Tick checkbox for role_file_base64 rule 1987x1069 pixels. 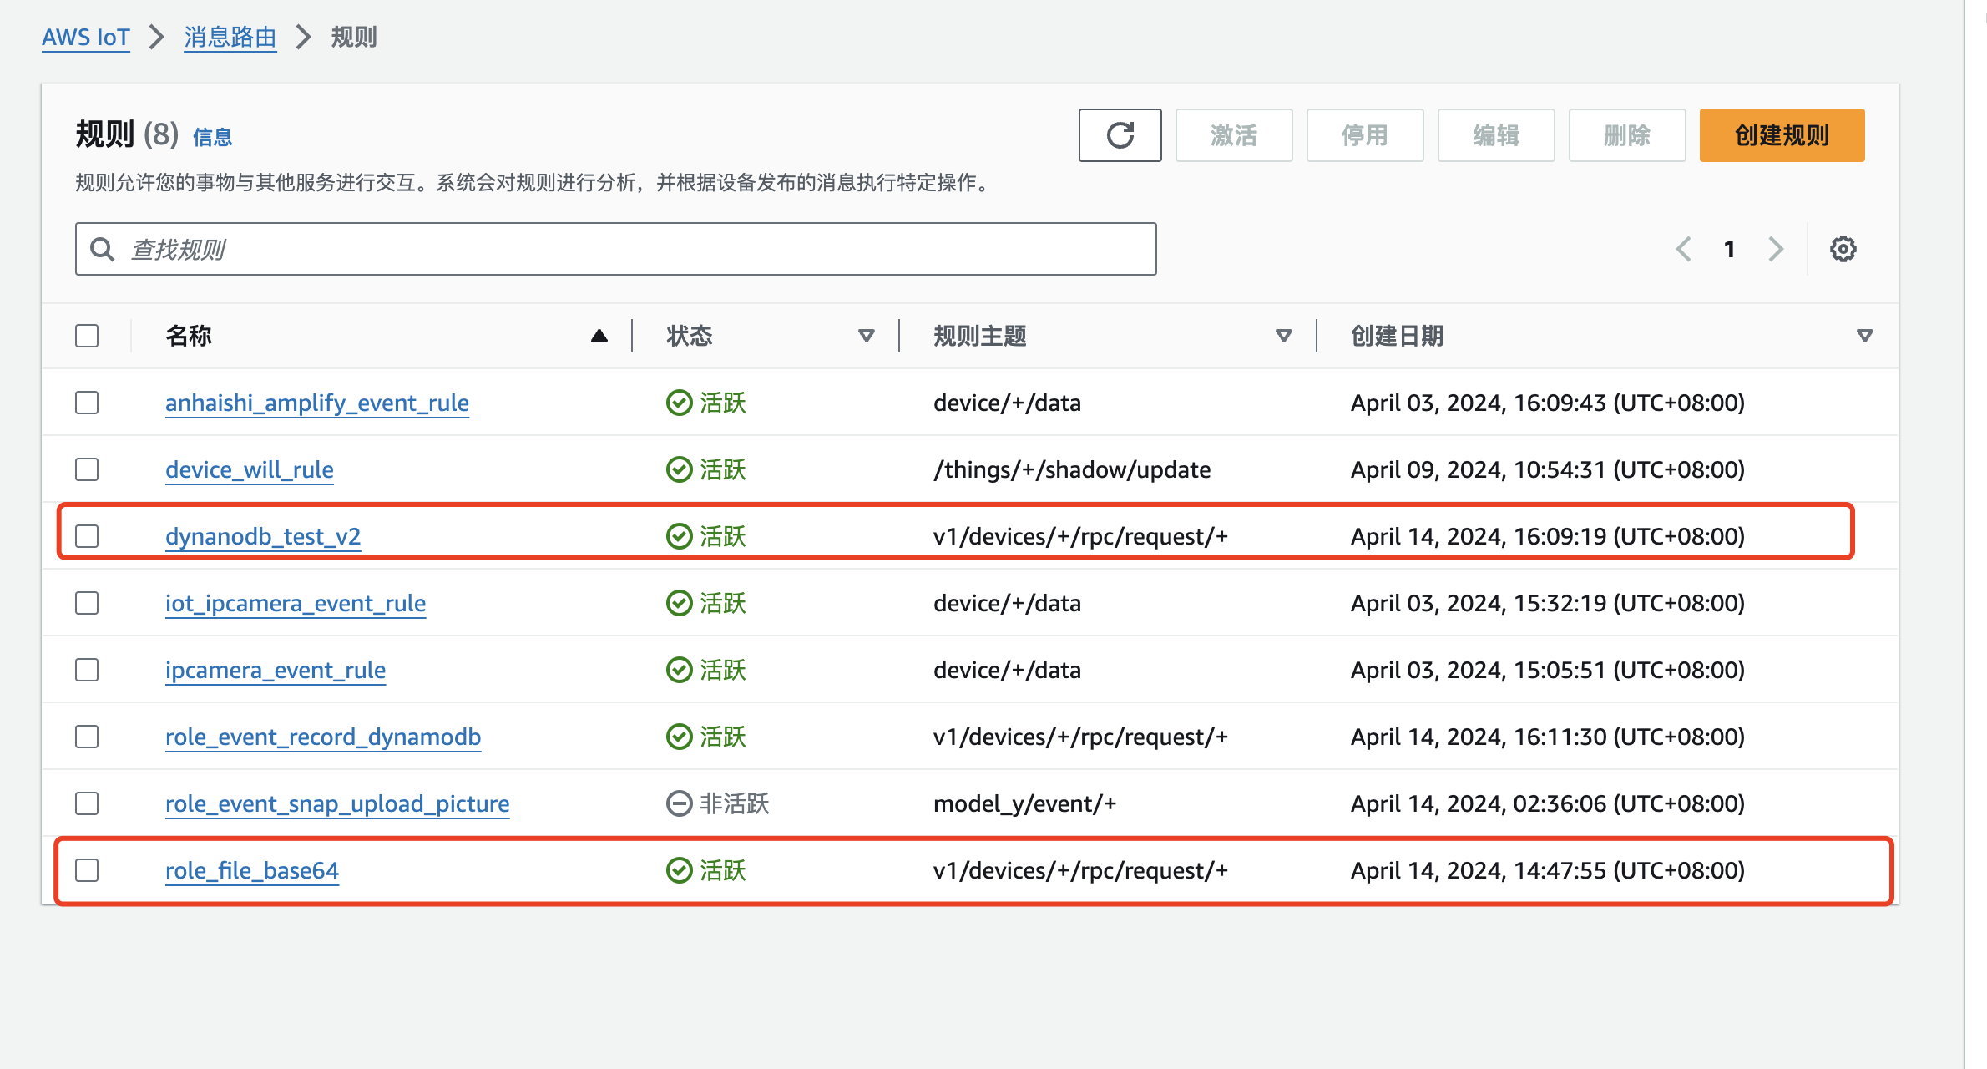coord(87,870)
